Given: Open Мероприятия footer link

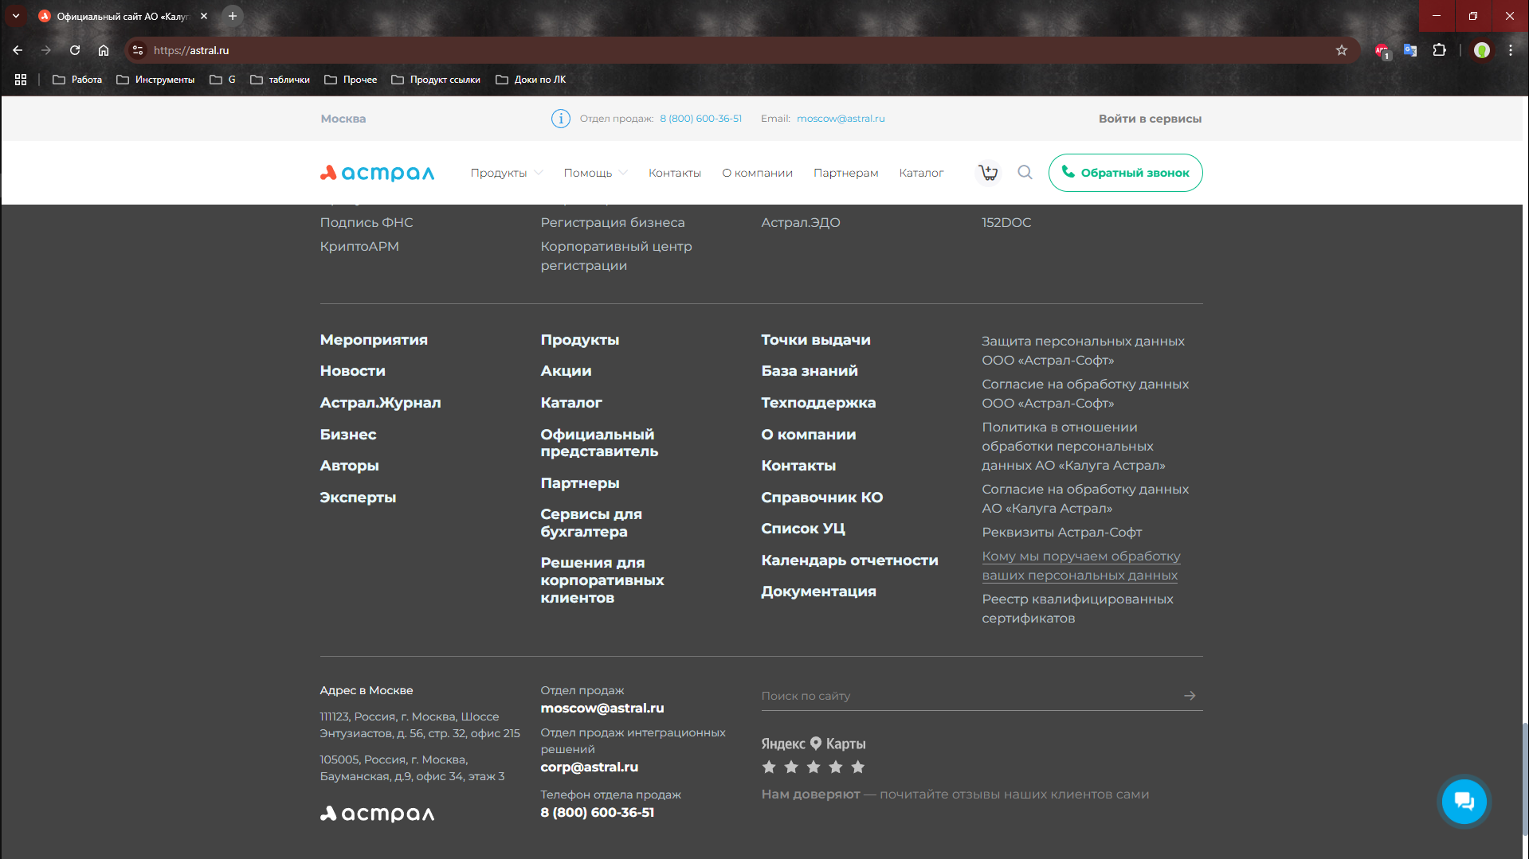Looking at the screenshot, I should (x=374, y=340).
